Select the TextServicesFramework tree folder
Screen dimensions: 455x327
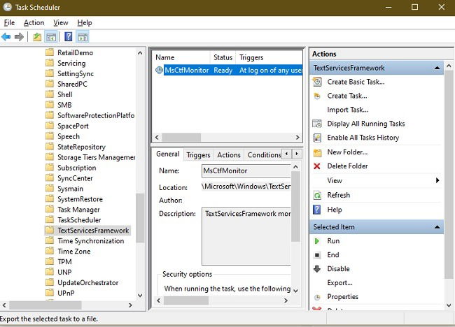click(x=93, y=231)
